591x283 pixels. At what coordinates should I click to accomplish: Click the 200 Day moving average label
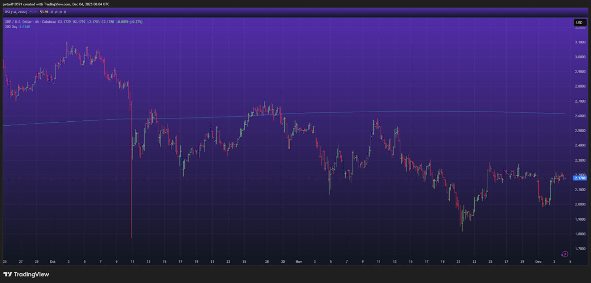(10, 27)
